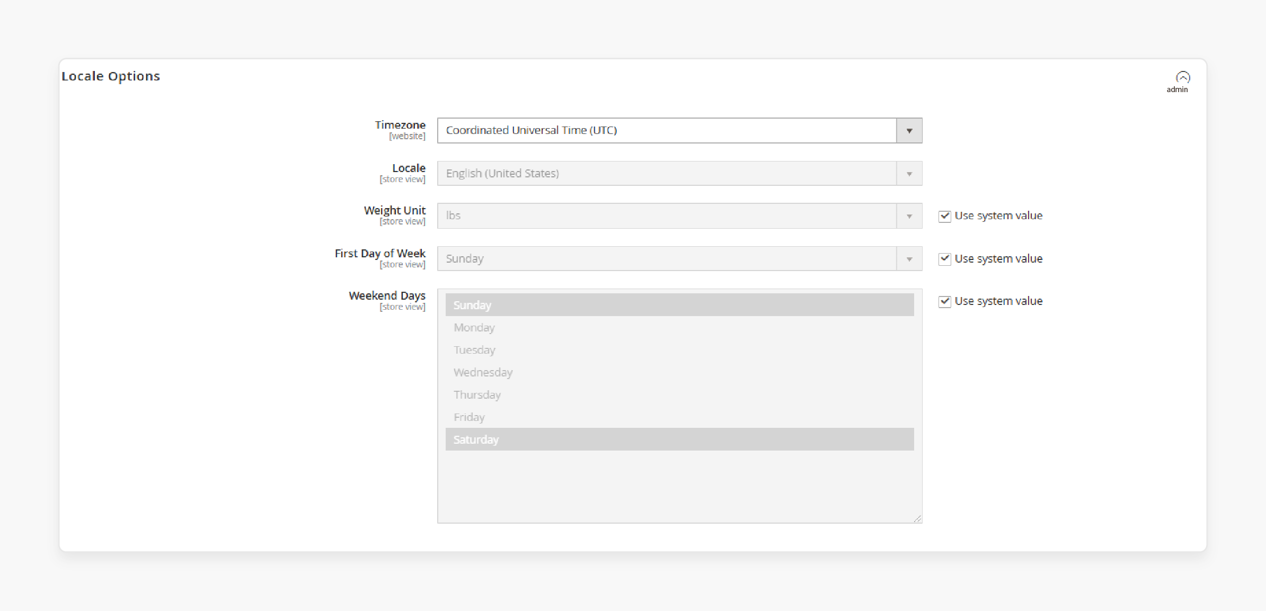Uncheck Use system value for Weekend Days
Viewport: 1266px width, 611px height.
(944, 301)
